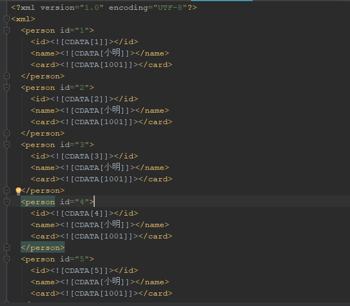Fold at closing tag of person 2
This screenshot has width=350, height=306.
[x=7, y=133]
